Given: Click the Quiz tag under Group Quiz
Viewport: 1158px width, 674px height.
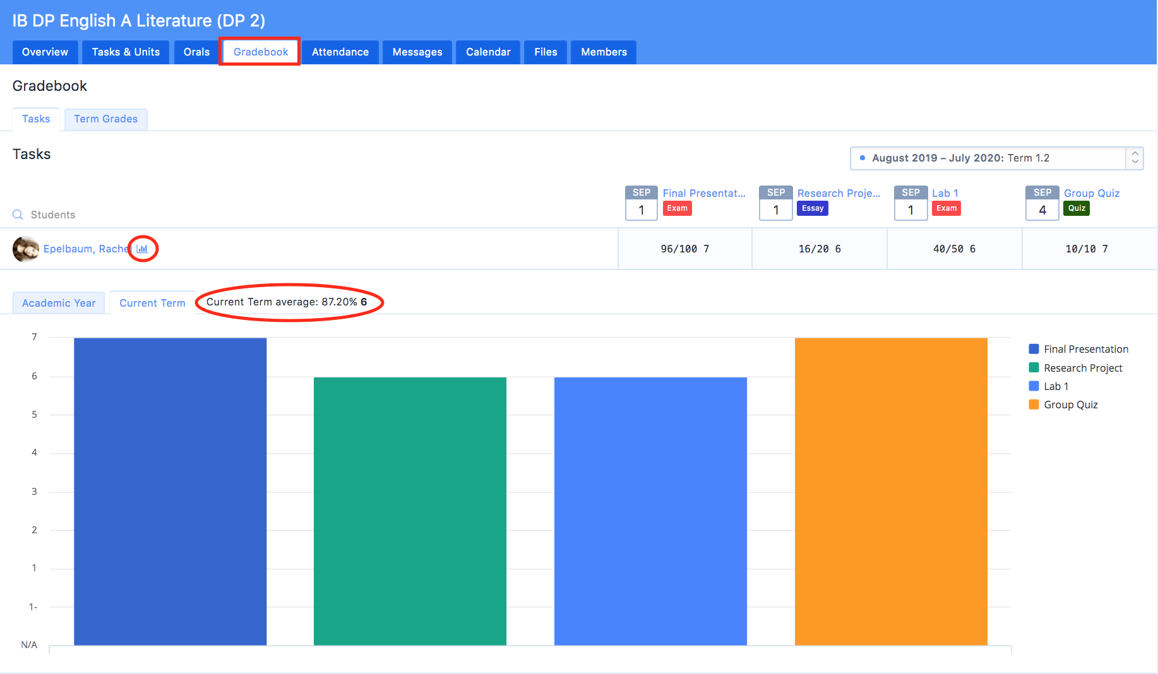Looking at the screenshot, I should [x=1076, y=208].
